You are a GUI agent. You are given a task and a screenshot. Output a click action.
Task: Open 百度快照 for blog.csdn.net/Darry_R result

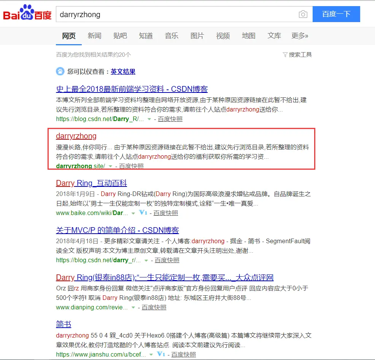click(170, 119)
